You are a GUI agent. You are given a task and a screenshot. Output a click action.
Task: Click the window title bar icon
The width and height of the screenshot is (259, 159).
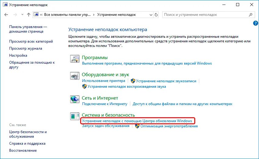coord(5,5)
